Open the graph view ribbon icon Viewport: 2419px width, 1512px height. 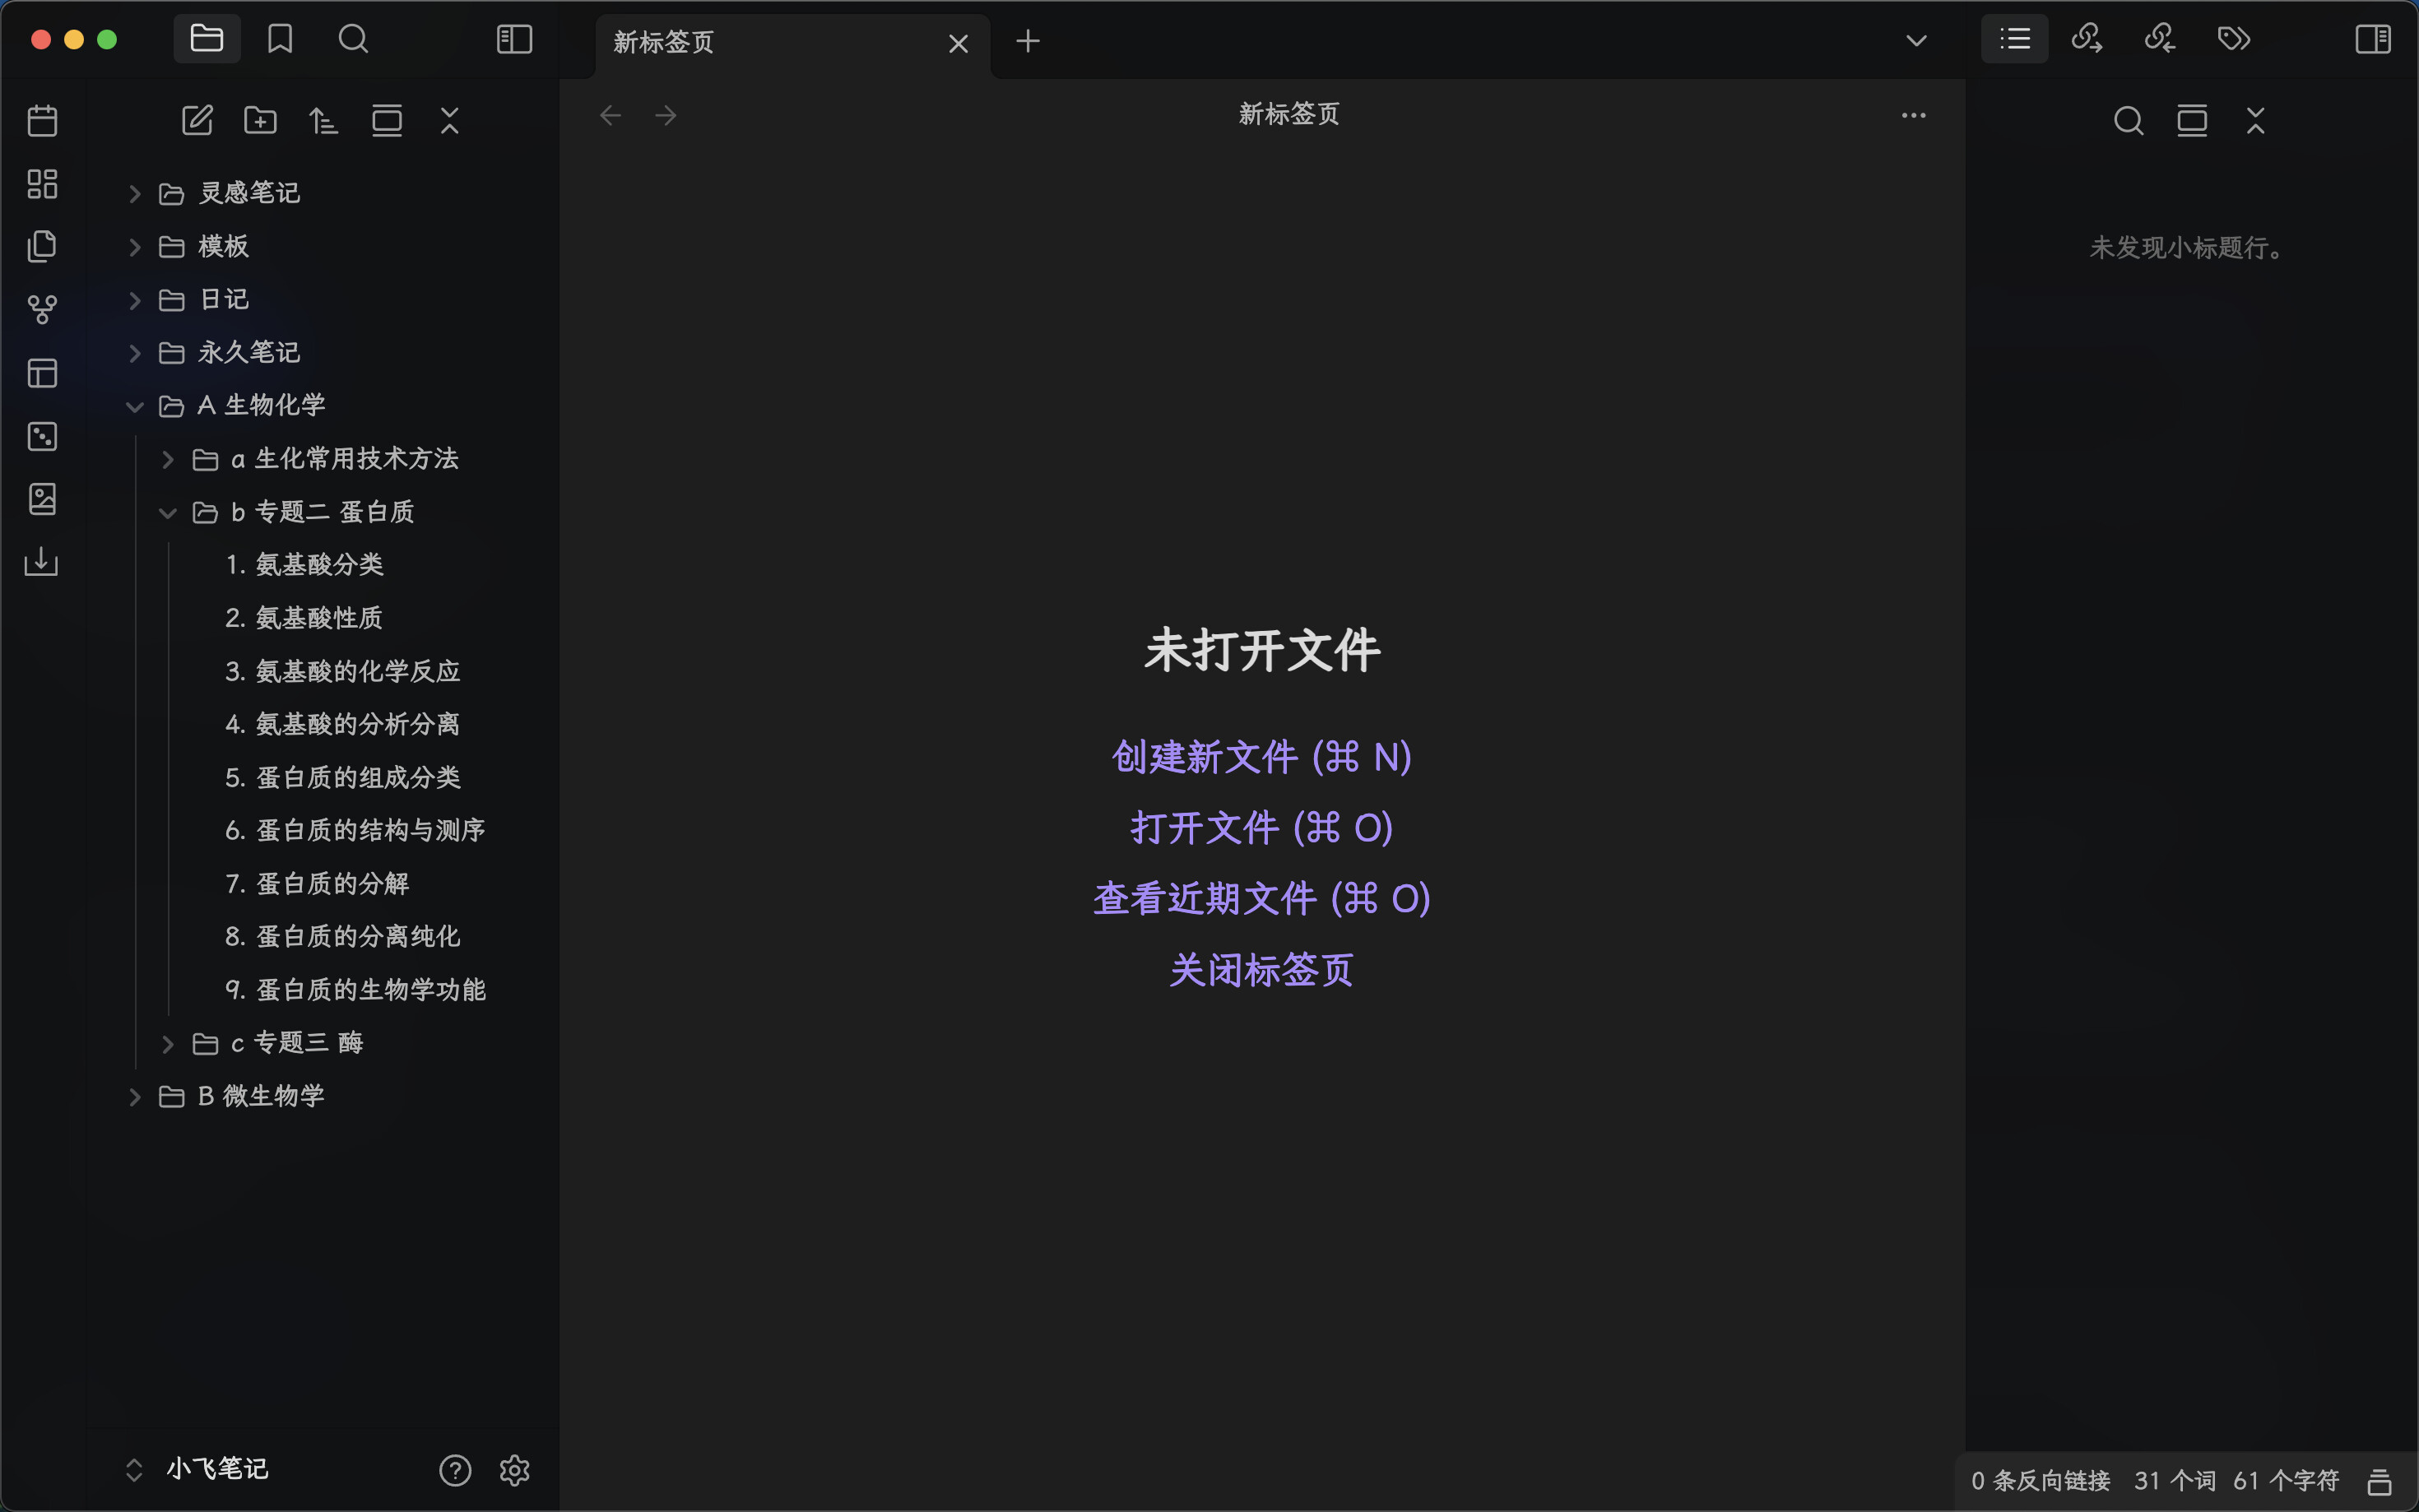coord(42,310)
